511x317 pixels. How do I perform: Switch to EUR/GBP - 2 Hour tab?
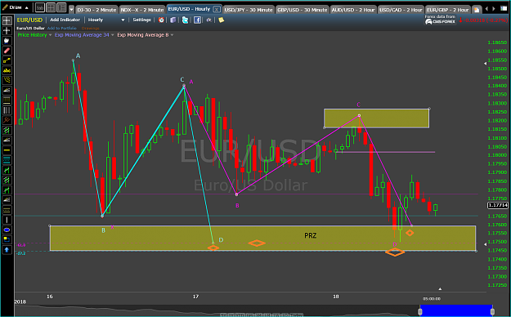click(x=448, y=10)
